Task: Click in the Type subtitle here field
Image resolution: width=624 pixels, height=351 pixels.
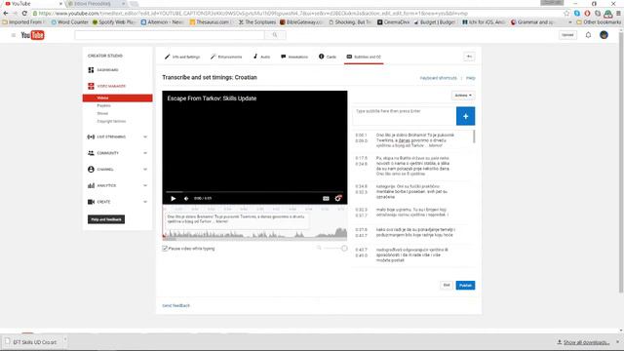Action: (405, 116)
